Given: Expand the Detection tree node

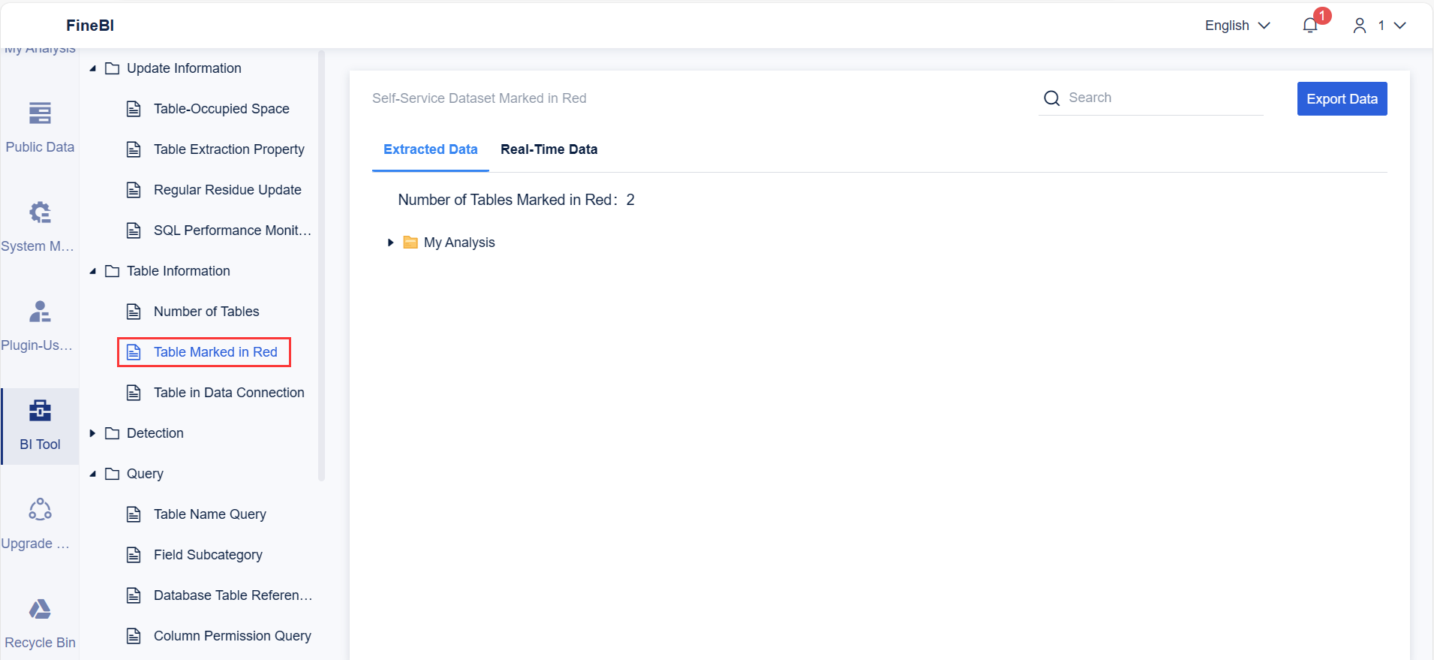Looking at the screenshot, I should (93, 433).
